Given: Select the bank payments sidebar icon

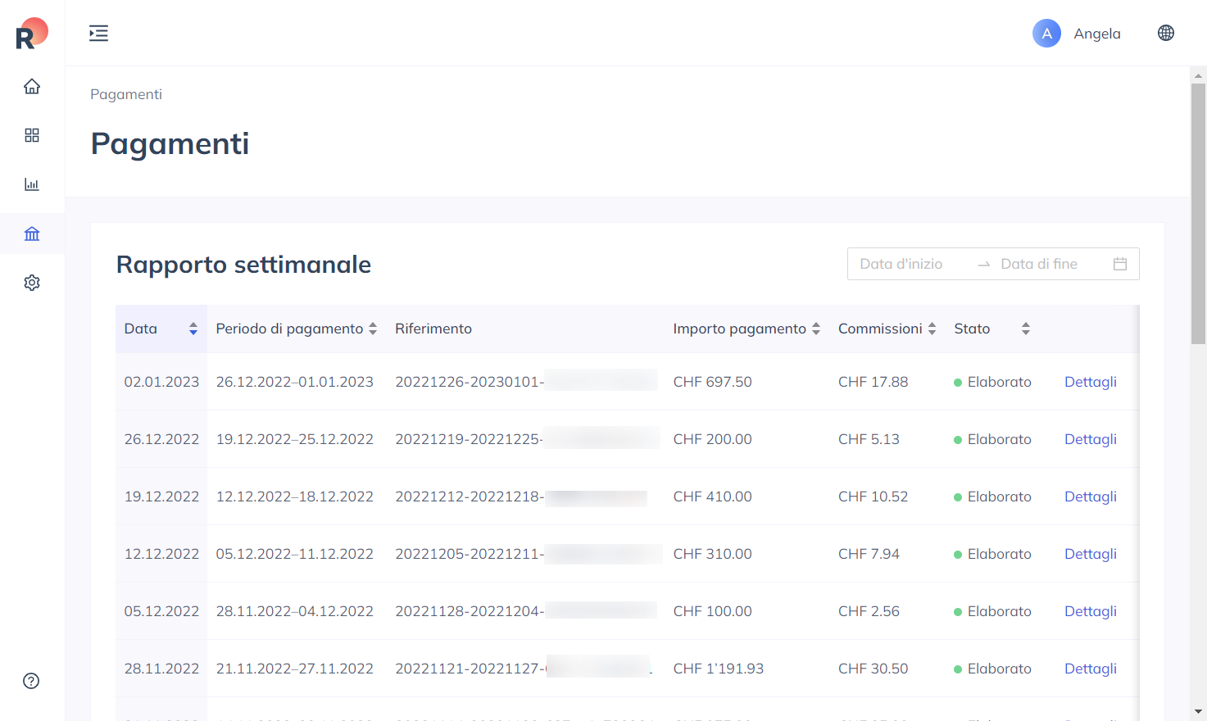Looking at the screenshot, I should pyautogui.click(x=32, y=234).
